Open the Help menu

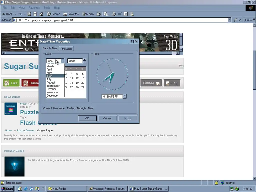57,8
